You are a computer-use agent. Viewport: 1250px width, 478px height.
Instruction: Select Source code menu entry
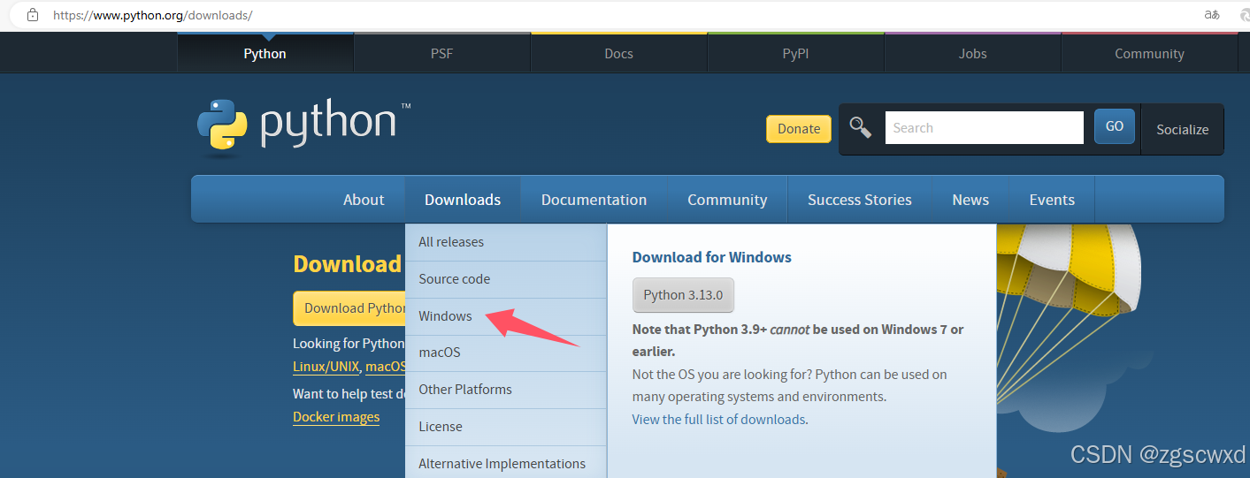506,279
